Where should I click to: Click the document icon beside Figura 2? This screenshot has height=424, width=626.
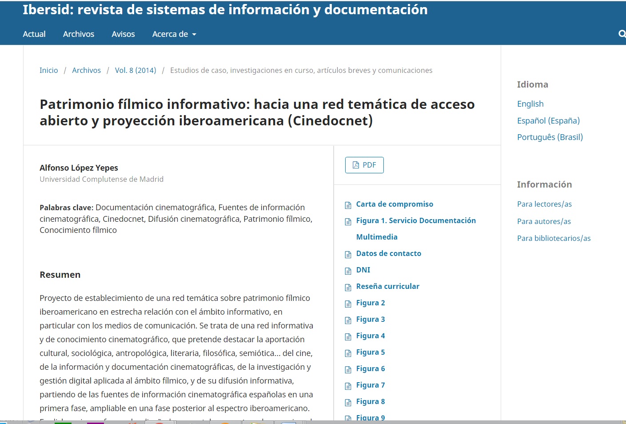point(348,304)
